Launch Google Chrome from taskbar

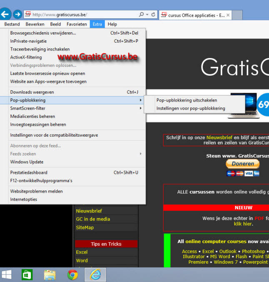(x=72, y=275)
